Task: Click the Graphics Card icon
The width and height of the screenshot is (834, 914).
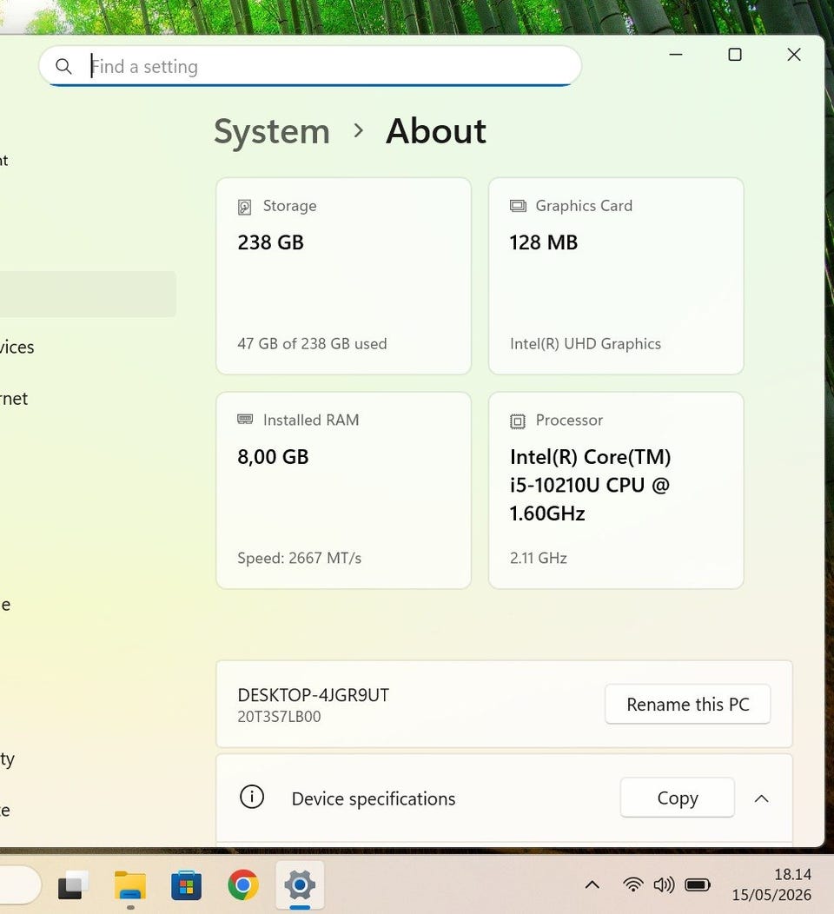Action: pyautogui.click(x=518, y=206)
